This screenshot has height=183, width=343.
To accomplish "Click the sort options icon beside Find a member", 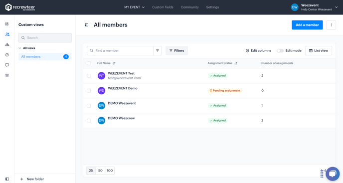I will [x=158, y=50].
